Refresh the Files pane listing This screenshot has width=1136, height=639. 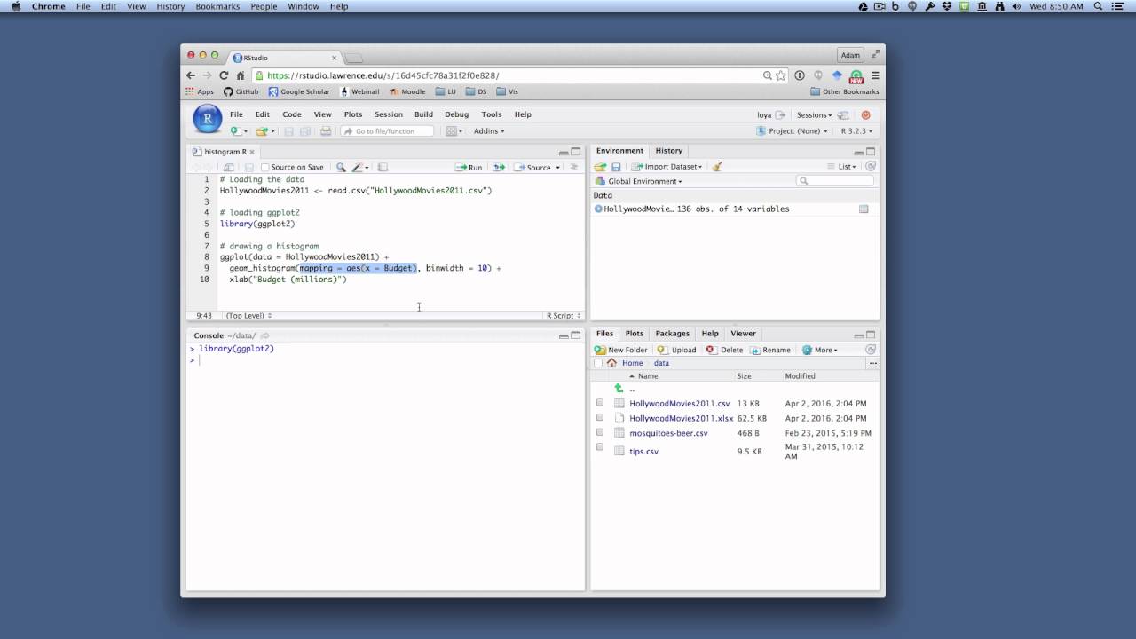click(871, 350)
